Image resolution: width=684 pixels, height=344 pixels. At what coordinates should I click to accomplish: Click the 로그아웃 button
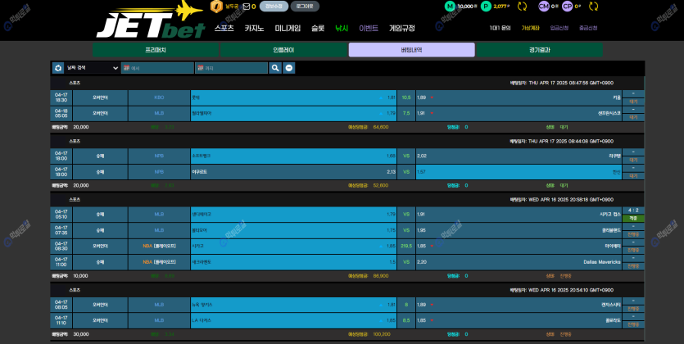click(304, 7)
